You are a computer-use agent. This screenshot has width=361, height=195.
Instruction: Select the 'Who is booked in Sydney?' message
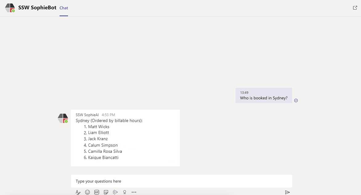pos(264,98)
